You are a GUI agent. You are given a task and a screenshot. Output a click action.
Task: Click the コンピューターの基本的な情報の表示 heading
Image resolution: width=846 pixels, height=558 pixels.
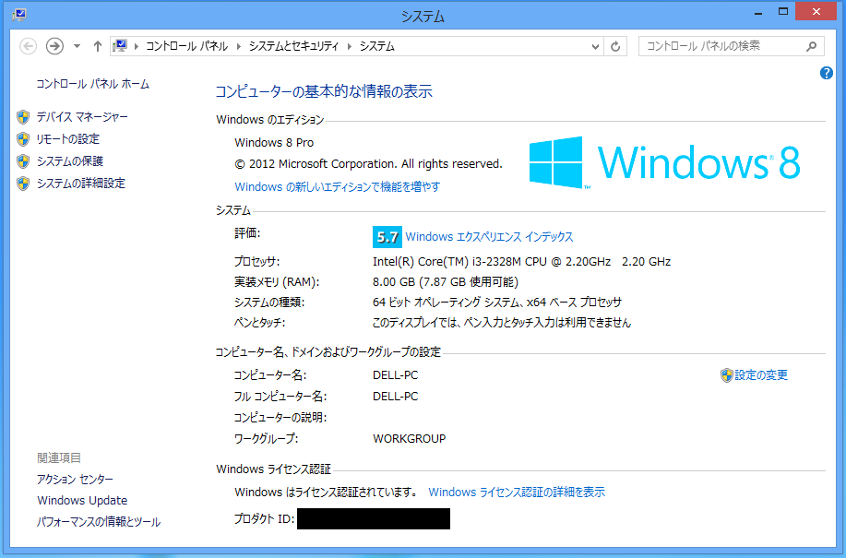pos(324,91)
